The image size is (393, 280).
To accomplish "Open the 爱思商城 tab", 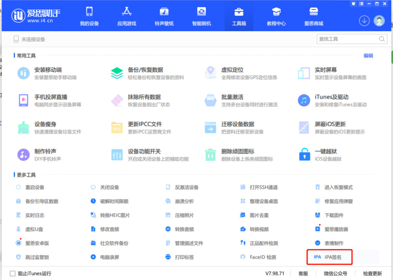I will [314, 16].
